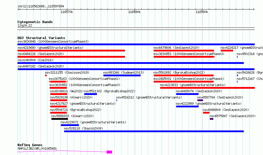263x155 pixels.
Task: Open nsv983366 (Sudmant2013) label
Action: (124, 72)
